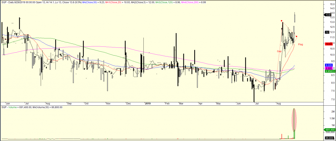Click the black 12 price tag
This screenshot has height=141, width=336.
(x=327, y=32)
